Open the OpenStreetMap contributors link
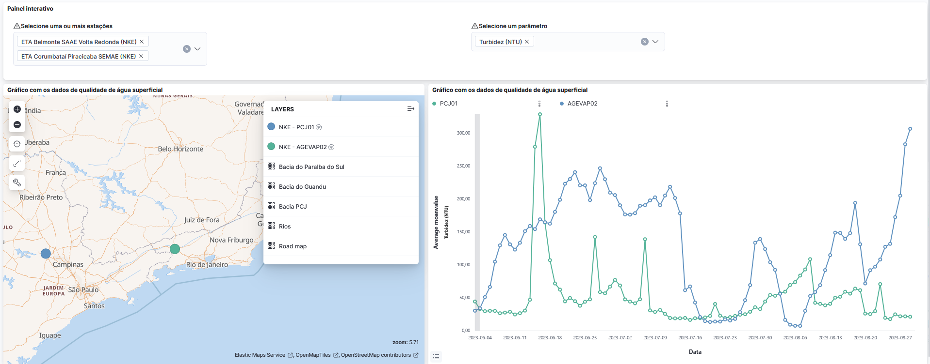Viewport: 930px width, 364px height. click(x=375, y=355)
